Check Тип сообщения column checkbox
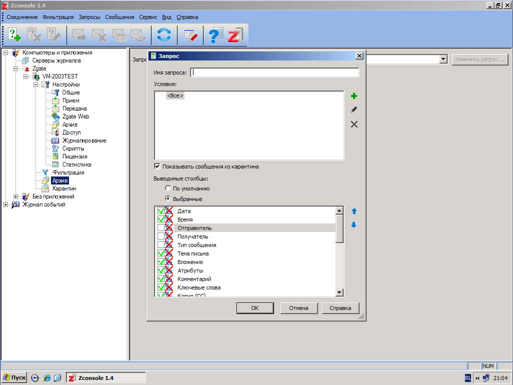 tap(161, 244)
